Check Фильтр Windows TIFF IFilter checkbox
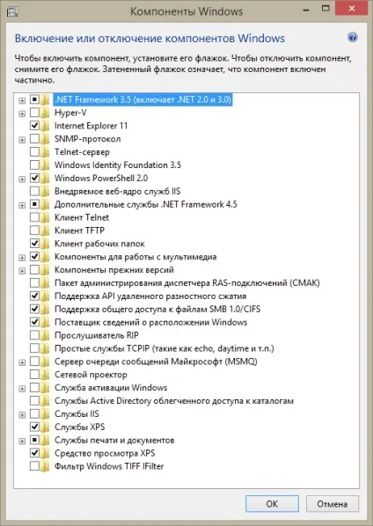 (34, 465)
